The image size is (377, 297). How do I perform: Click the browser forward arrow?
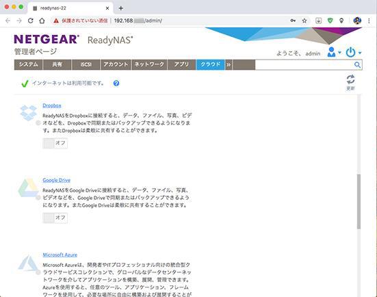(19, 21)
